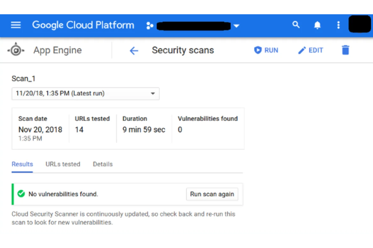Switch to the Details tab
This screenshot has height=248, width=373.
pos(103,164)
